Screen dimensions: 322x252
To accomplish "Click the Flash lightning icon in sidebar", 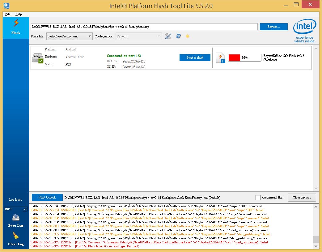I will (x=16, y=23).
